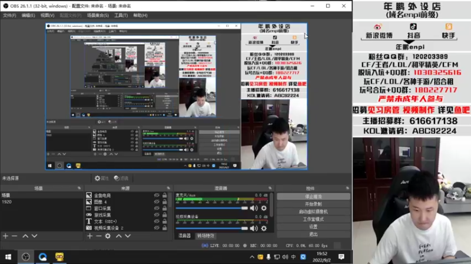Select the 1920 scene
The image size is (471, 264).
tap(42, 202)
